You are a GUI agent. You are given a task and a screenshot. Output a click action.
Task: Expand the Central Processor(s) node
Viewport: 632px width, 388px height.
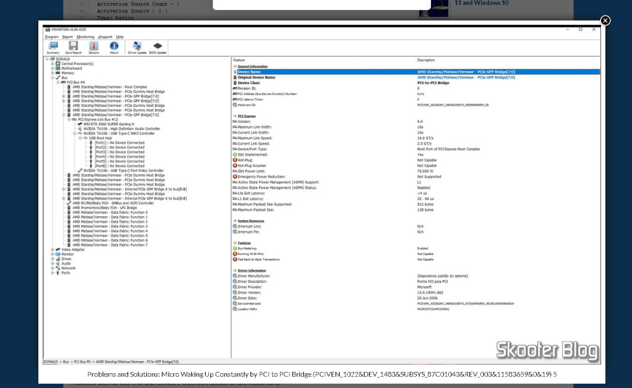pos(53,64)
